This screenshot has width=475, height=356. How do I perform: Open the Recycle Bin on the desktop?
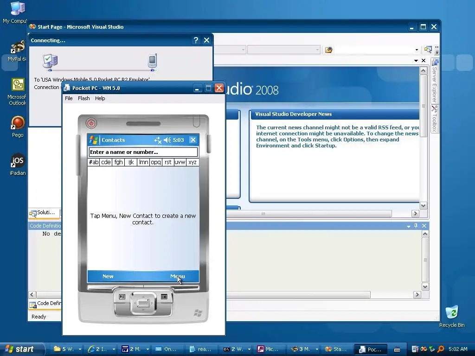coord(452,317)
